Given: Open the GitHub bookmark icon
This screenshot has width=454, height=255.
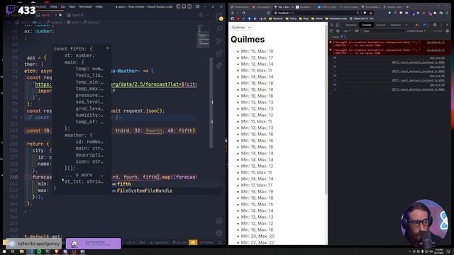Looking at the screenshot, I should click(232, 18).
